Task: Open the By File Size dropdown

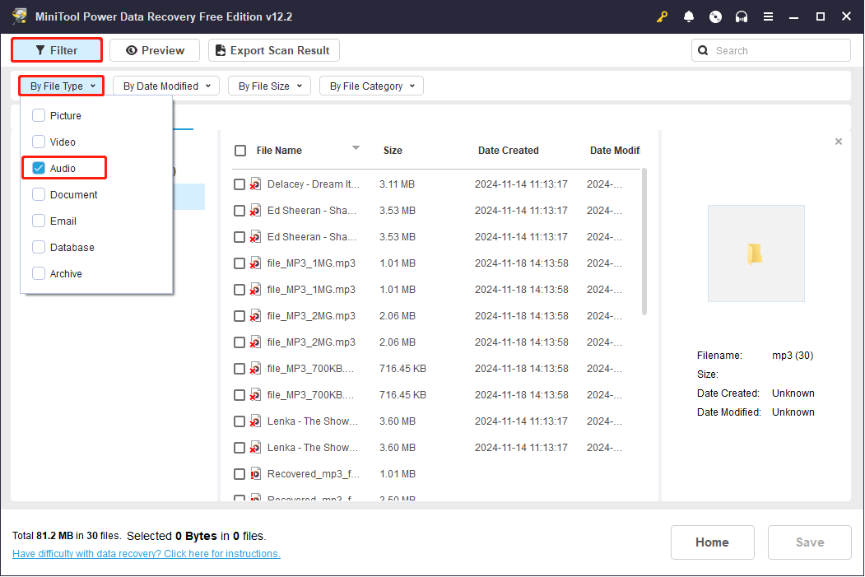Action: [269, 86]
